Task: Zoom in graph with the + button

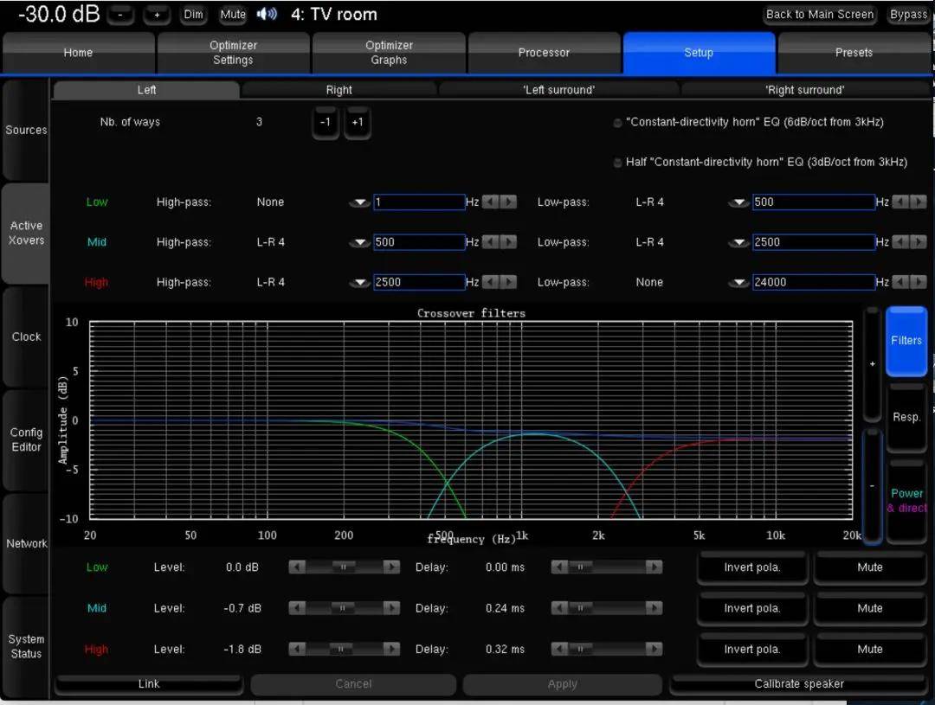Action: pos(872,364)
